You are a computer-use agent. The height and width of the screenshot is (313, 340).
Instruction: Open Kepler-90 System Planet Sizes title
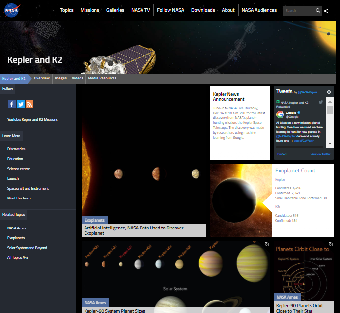pyautogui.click(x=114, y=311)
